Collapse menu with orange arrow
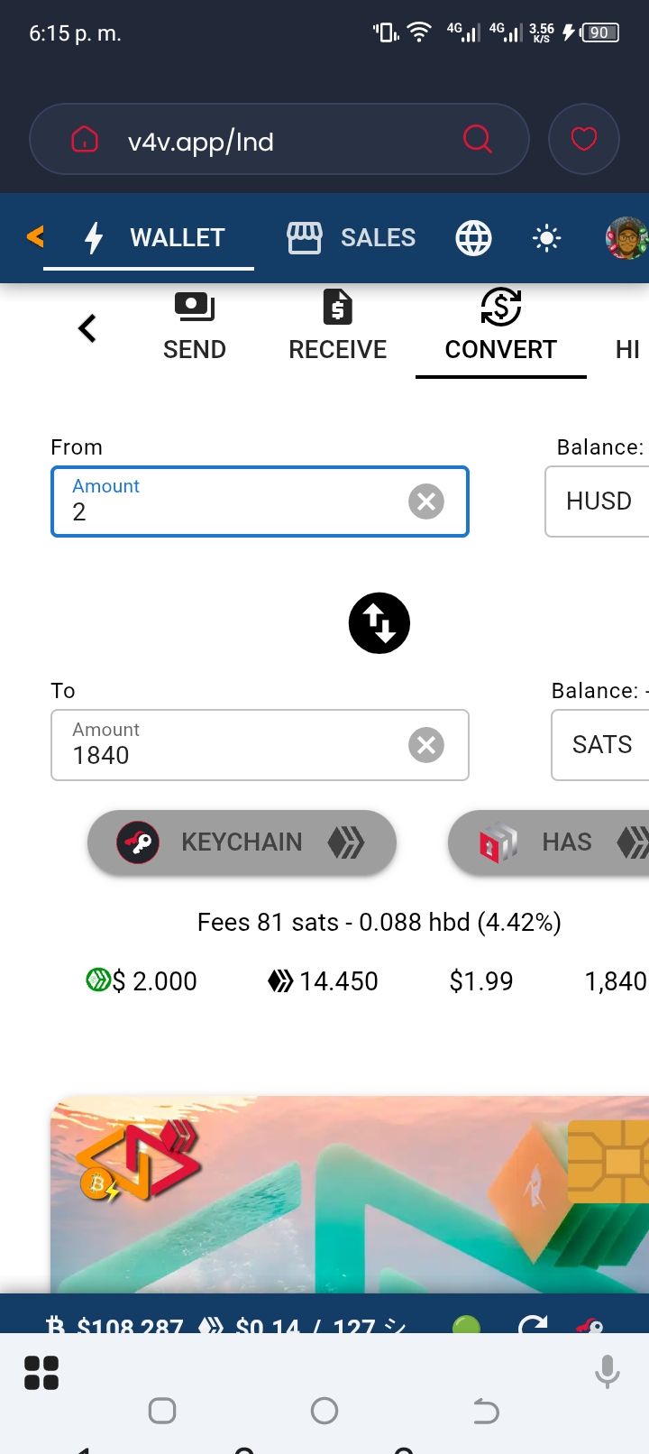The width and height of the screenshot is (649, 1454). click(x=35, y=237)
